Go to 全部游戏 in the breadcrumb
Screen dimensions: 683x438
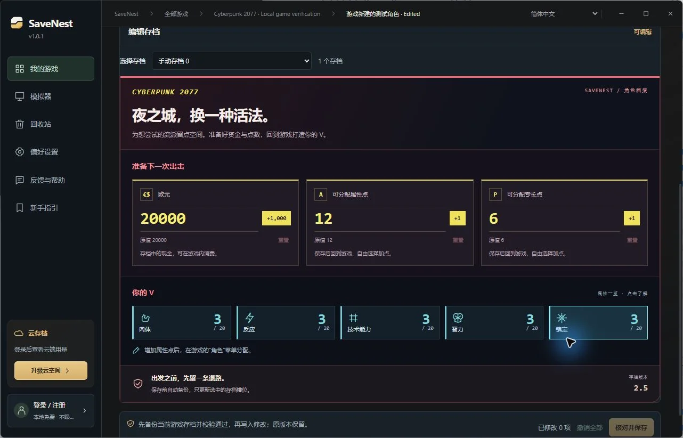coord(176,14)
